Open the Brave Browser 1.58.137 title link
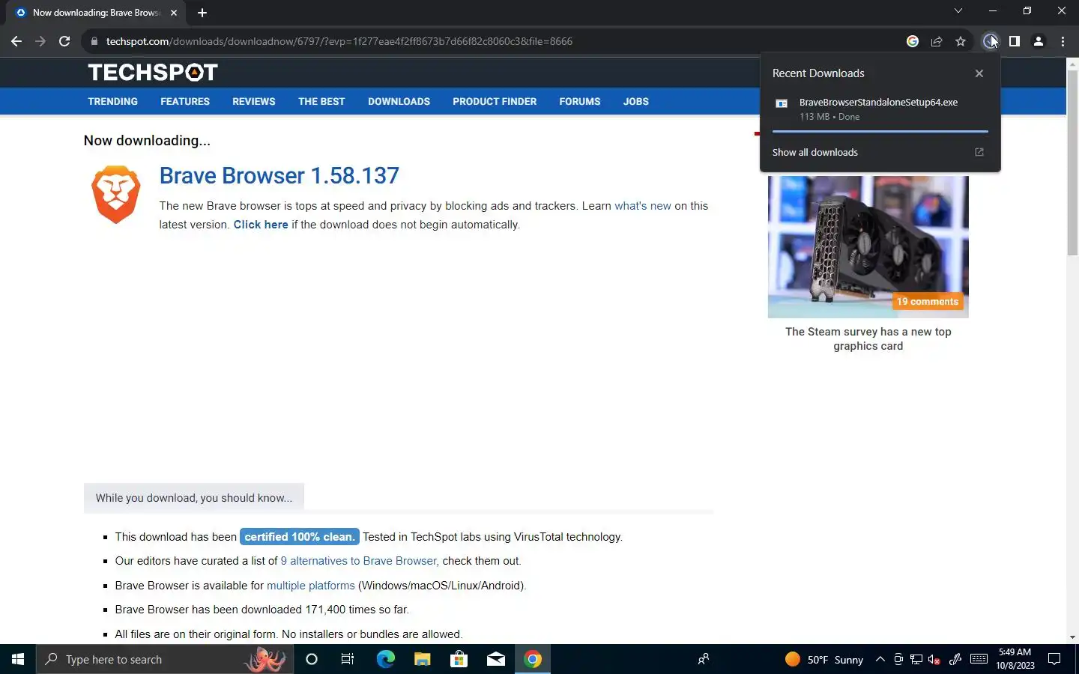The width and height of the screenshot is (1079, 674). (x=279, y=175)
